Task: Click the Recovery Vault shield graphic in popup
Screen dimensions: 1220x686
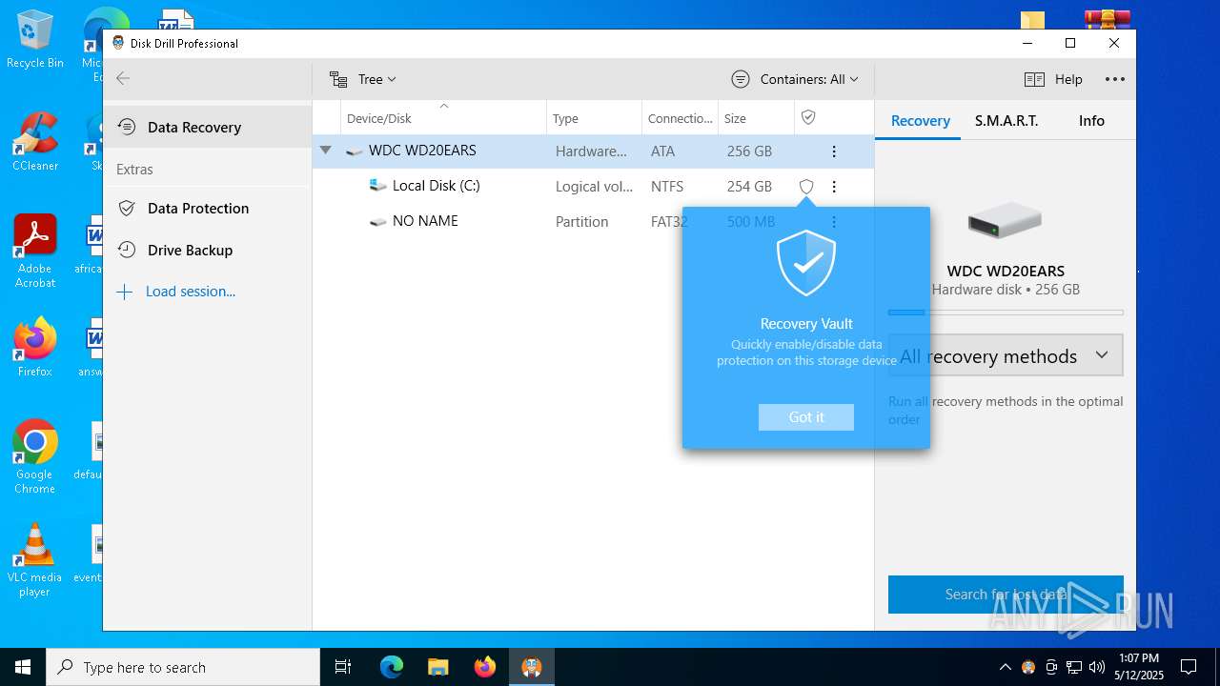Action: (x=806, y=263)
